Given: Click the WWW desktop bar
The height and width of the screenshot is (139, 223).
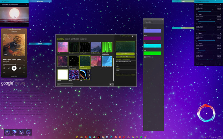Looking at the screenshot, I should click(x=40, y=44).
